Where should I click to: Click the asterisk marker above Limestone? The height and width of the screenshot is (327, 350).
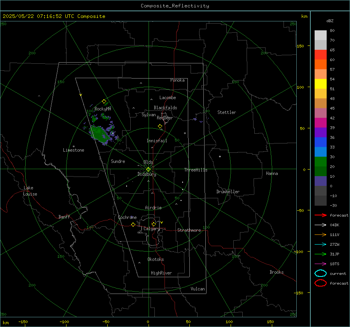[x=73, y=147]
